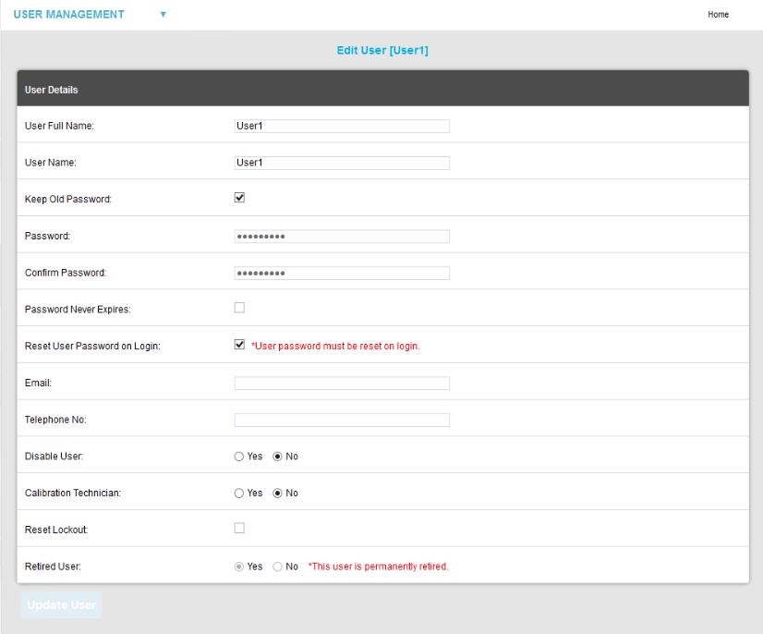The image size is (763, 634).
Task: Uncheck the Keep Old Password checkbox
Action: pos(239,198)
